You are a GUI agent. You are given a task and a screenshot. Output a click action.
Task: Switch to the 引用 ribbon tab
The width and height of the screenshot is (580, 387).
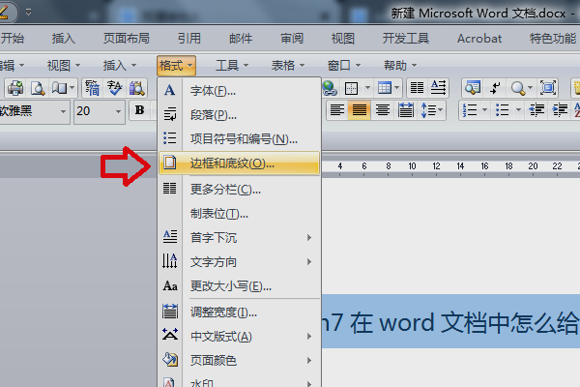189,38
